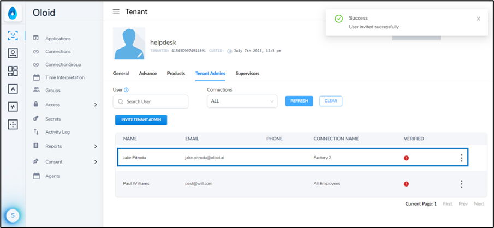Click the helpdesk tenant avatar image
Viewport: 494px width, 228px height.
[129, 44]
